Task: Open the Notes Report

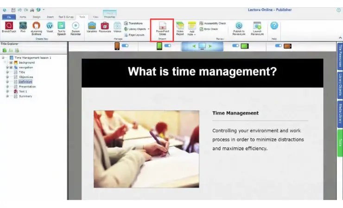Action: tap(180, 28)
